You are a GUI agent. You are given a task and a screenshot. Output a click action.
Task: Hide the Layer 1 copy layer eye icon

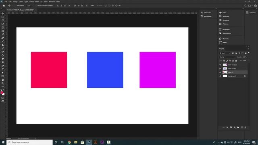[x=221, y=68]
